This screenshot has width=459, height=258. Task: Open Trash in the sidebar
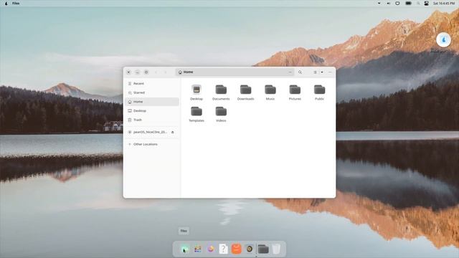click(152, 120)
